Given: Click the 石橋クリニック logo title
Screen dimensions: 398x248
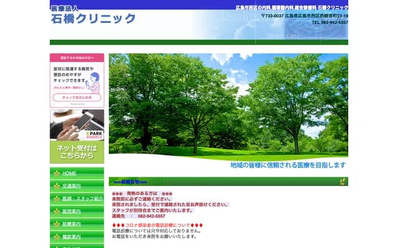Looking at the screenshot, I should [93, 17].
